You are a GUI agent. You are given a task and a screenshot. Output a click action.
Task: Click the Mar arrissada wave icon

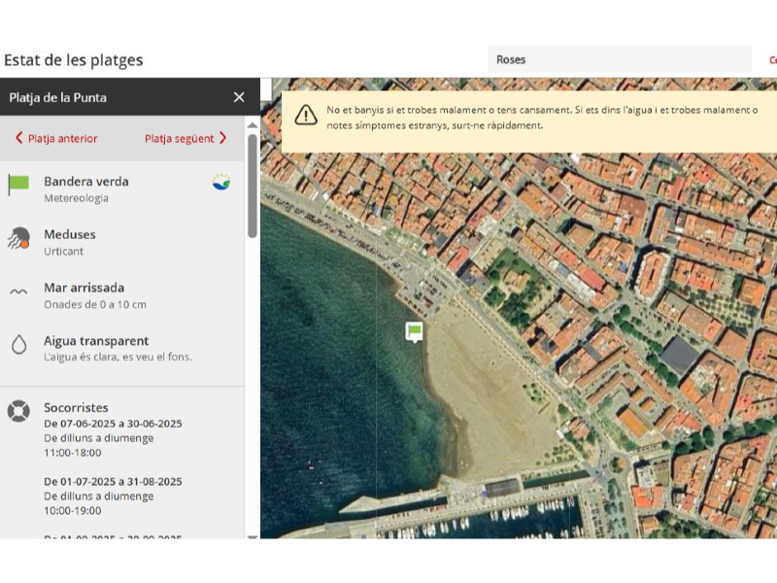point(18,291)
